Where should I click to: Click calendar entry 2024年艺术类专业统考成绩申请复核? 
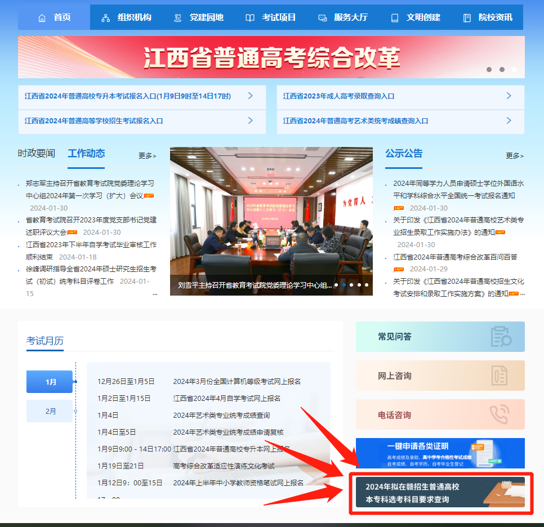pos(228,432)
